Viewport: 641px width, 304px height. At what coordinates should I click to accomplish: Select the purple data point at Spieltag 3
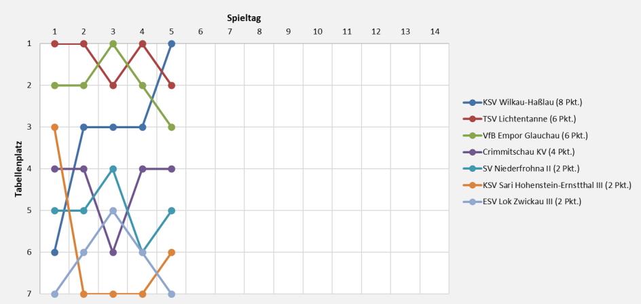[113, 252]
